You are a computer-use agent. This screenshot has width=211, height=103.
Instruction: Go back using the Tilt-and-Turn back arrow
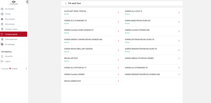(x=66, y=3)
